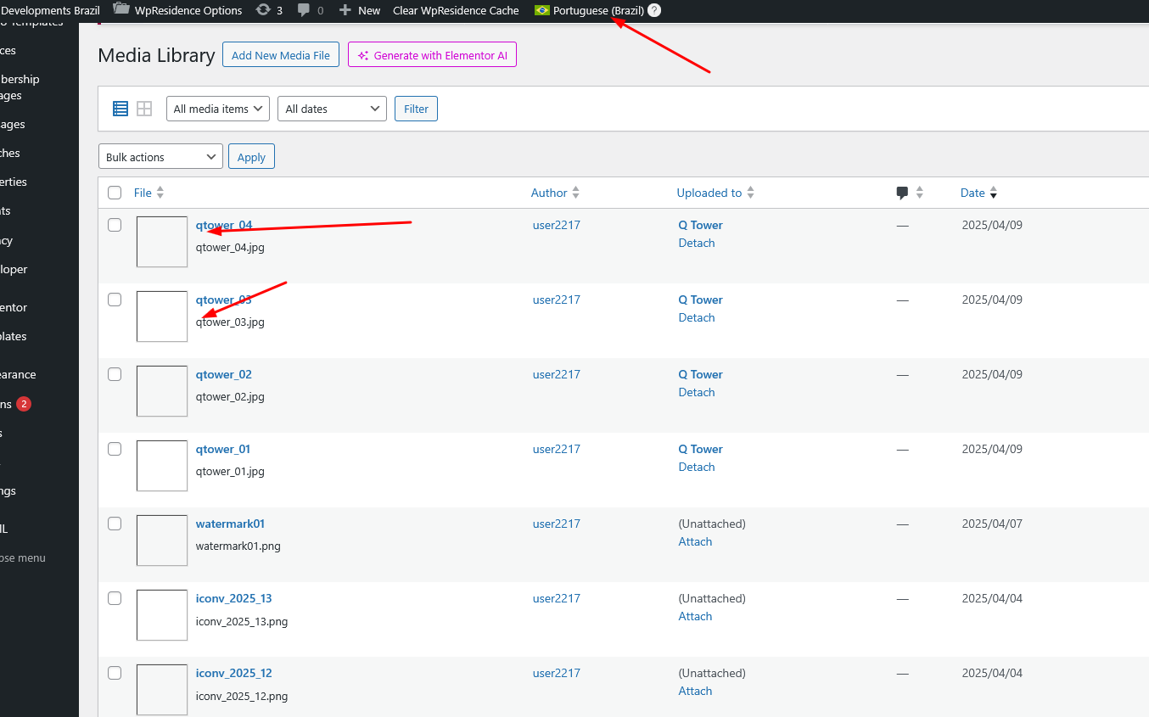The height and width of the screenshot is (717, 1149).
Task: Open comments bubble icon in admin bar
Action: [x=304, y=10]
